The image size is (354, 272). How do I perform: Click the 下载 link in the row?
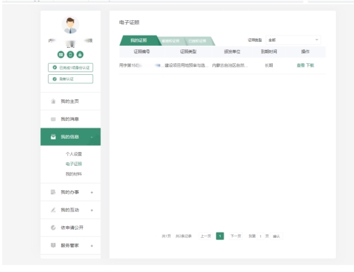tap(310, 65)
